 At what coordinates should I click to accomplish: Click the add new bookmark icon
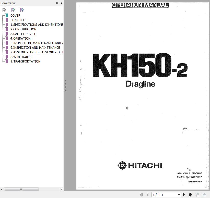pos(13,10)
